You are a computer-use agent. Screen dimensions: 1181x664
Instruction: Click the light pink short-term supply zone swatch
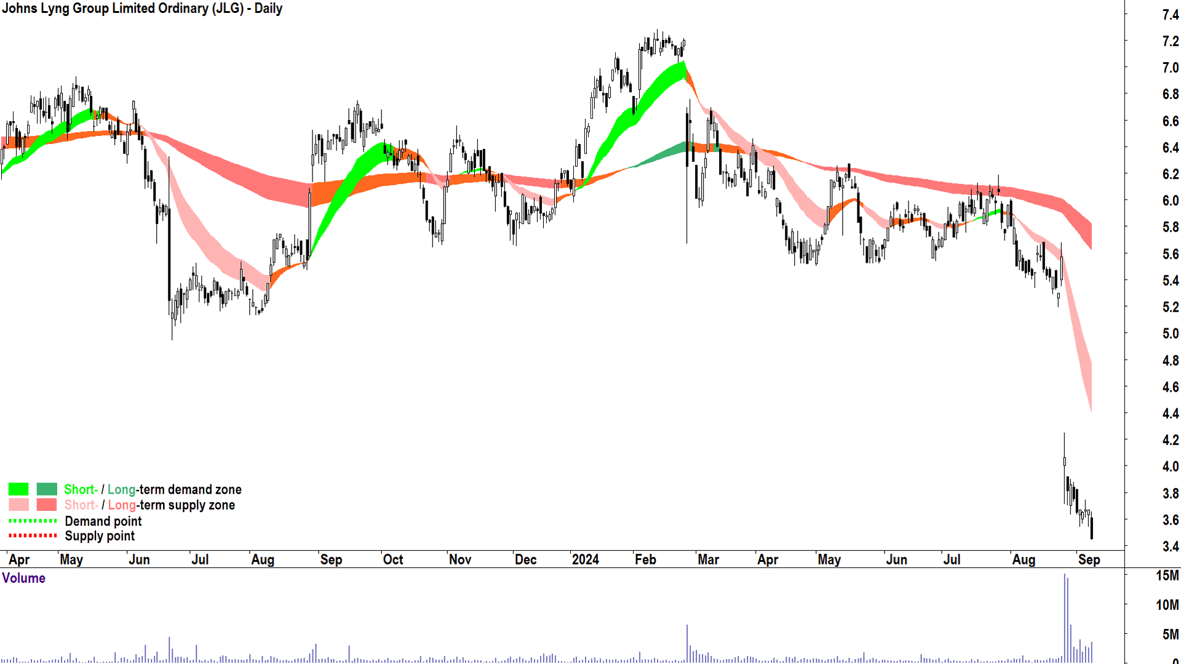coord(18,505)
